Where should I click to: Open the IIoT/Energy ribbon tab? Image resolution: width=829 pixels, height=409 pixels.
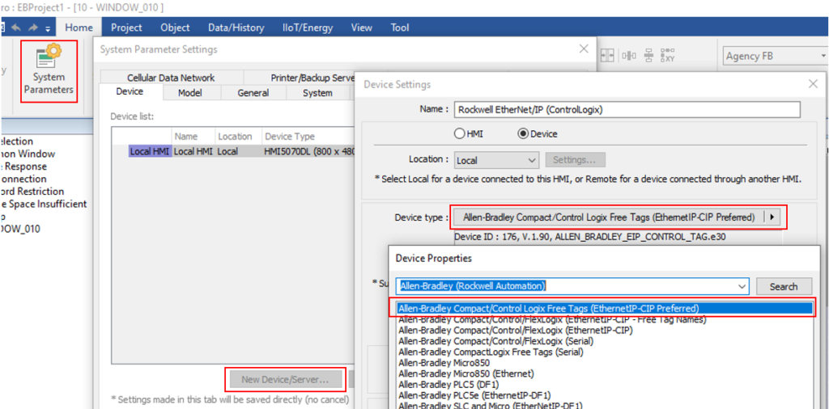308,27
